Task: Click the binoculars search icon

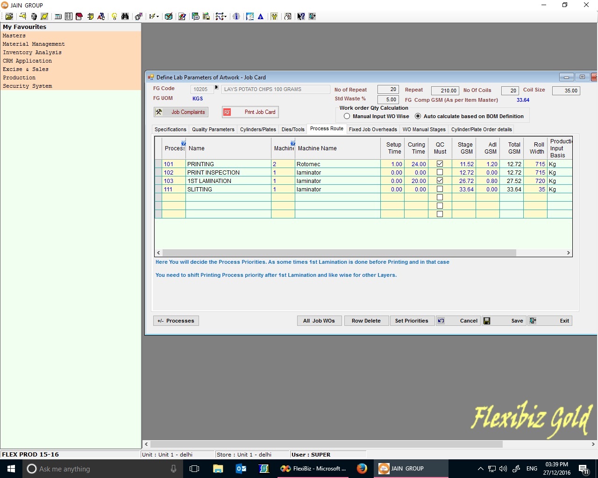Action: [125, 16]
